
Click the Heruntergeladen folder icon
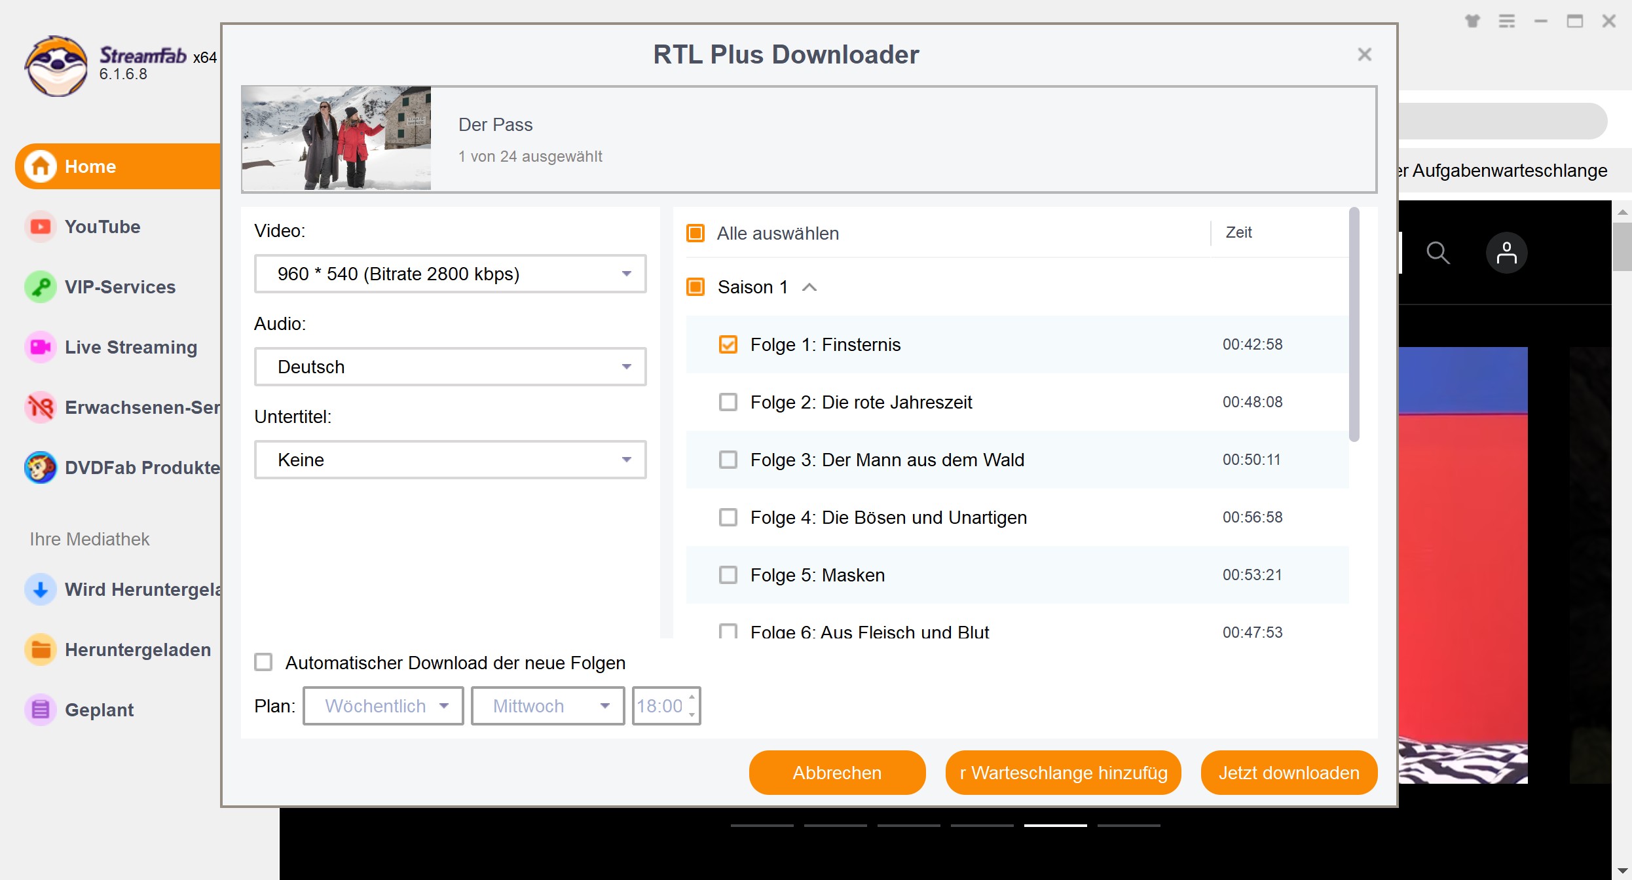click(x=41, y=650)
